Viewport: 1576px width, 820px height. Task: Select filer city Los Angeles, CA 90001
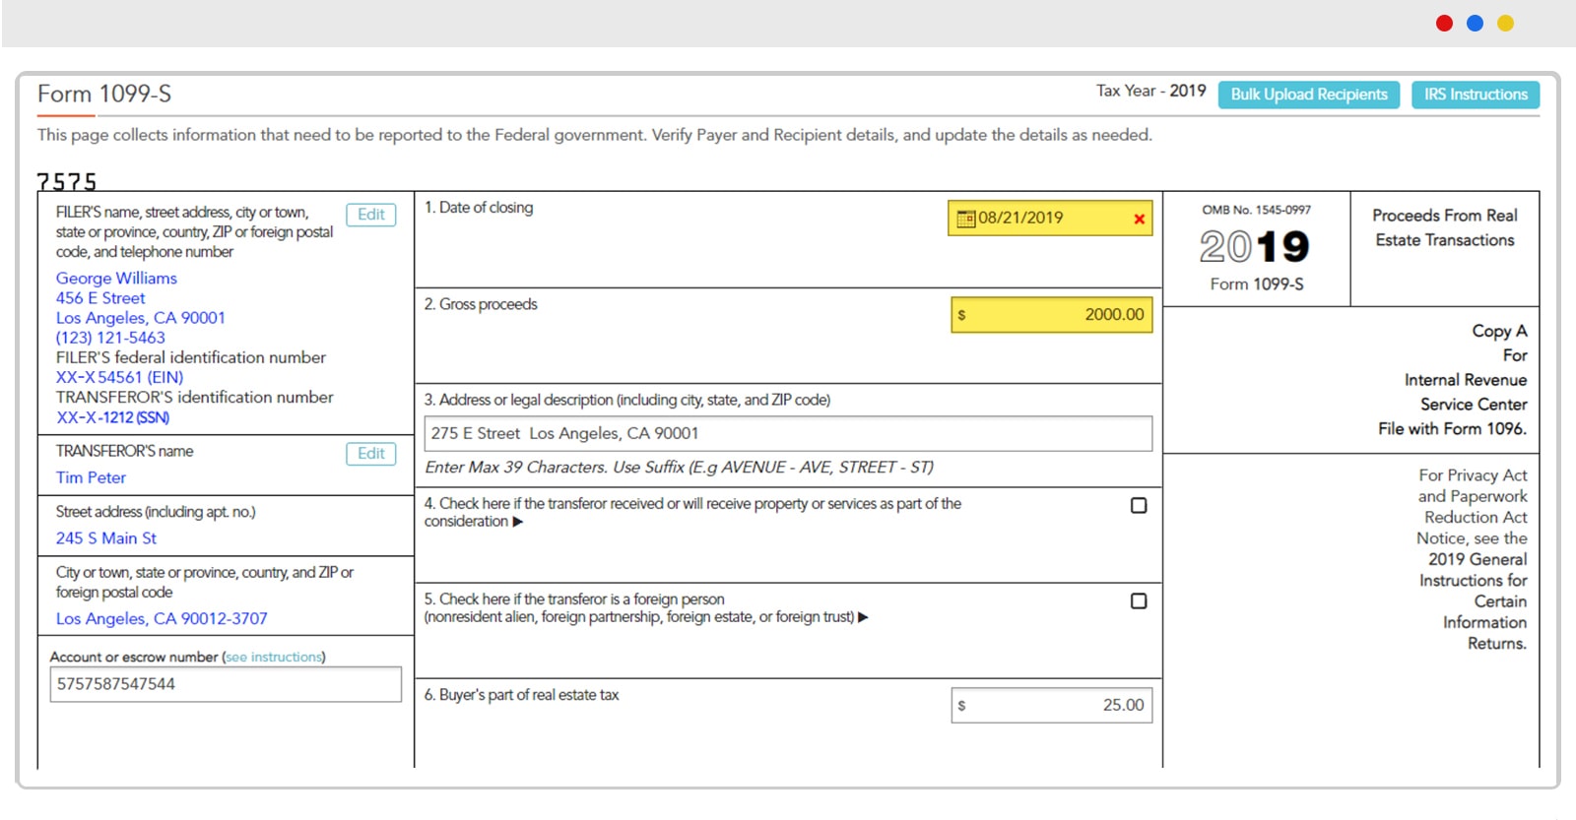click(141, 318)
